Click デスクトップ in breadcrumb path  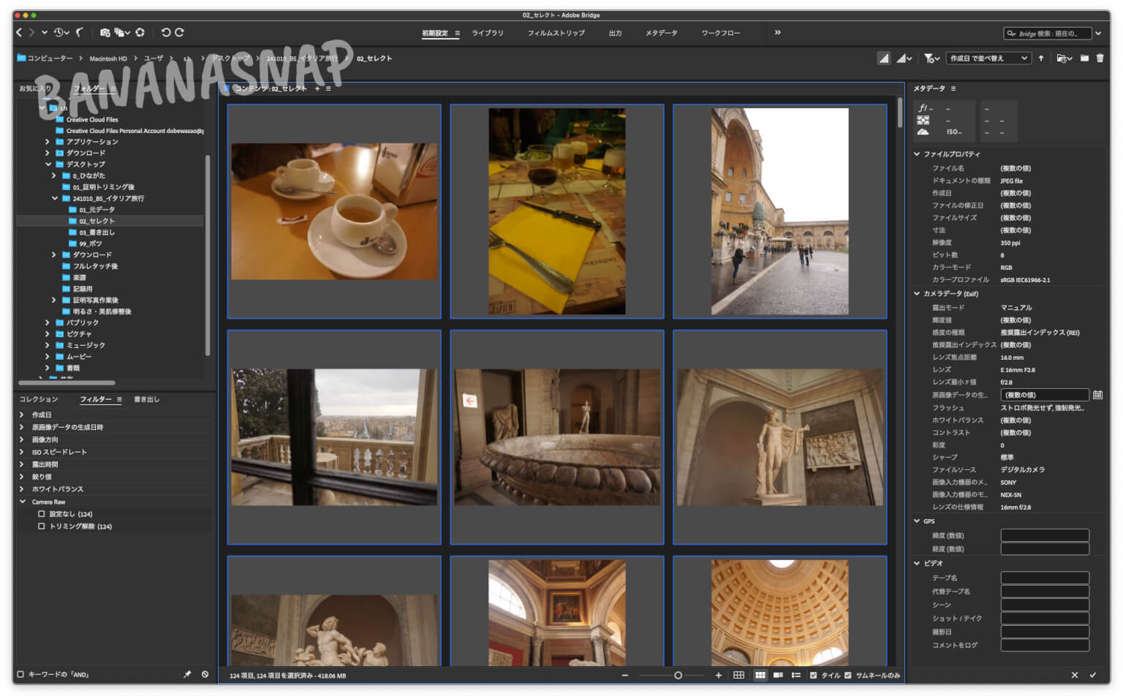[230, 58]
